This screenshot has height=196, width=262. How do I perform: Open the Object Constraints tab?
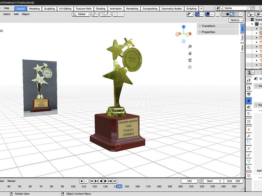(x=249, y=155)
